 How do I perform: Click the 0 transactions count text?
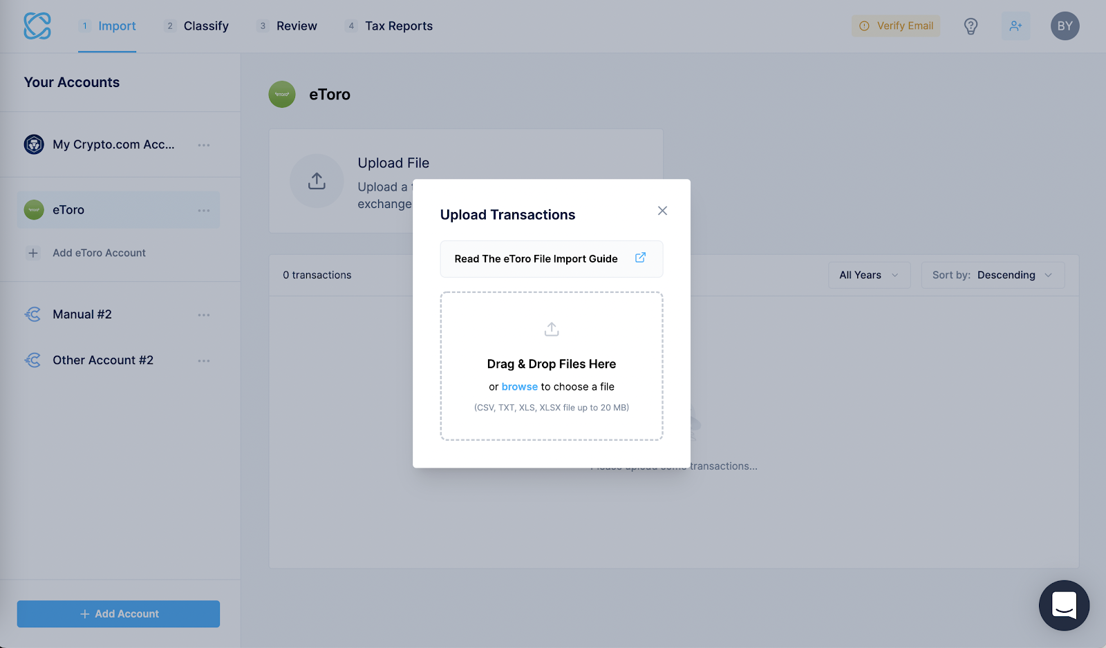click(x=317, y=275)
